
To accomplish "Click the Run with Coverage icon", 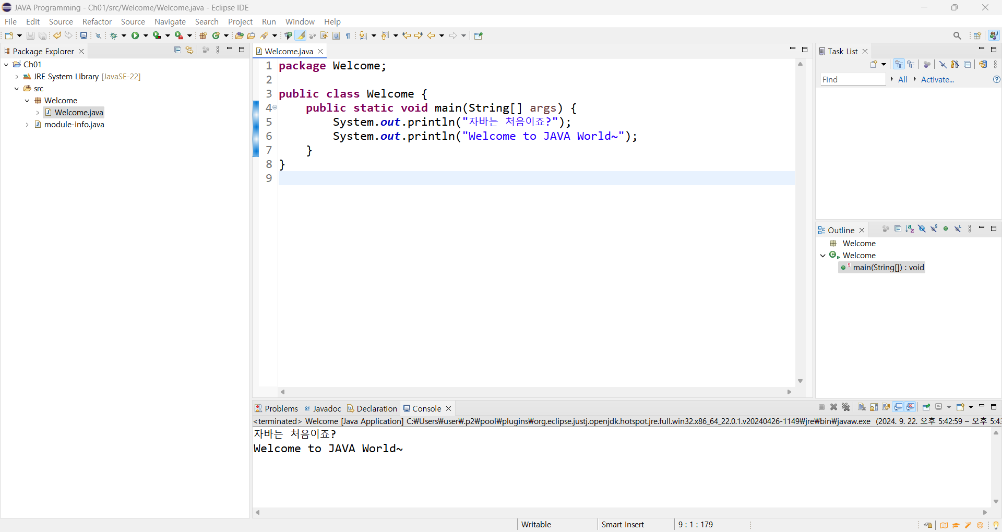I will 157,35.
